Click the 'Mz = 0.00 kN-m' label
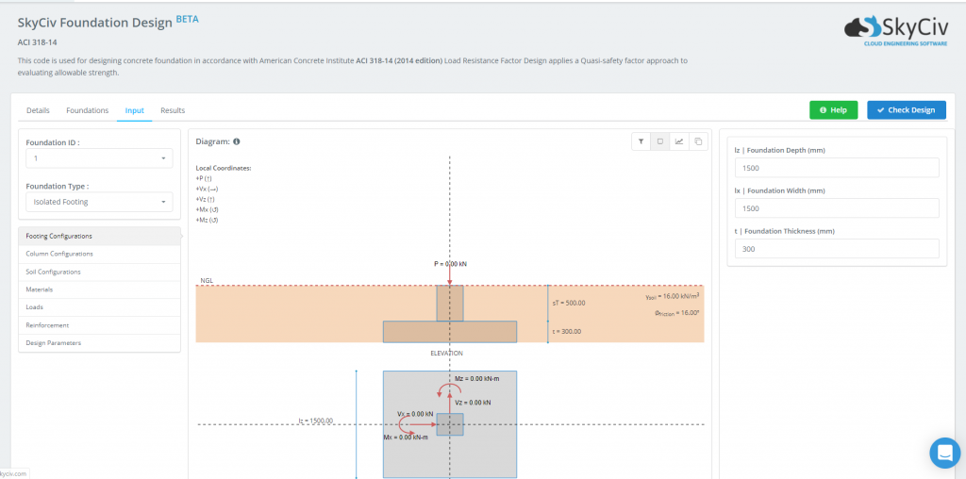The height and width of the screenshot is (479, 966). coord(476,379)
